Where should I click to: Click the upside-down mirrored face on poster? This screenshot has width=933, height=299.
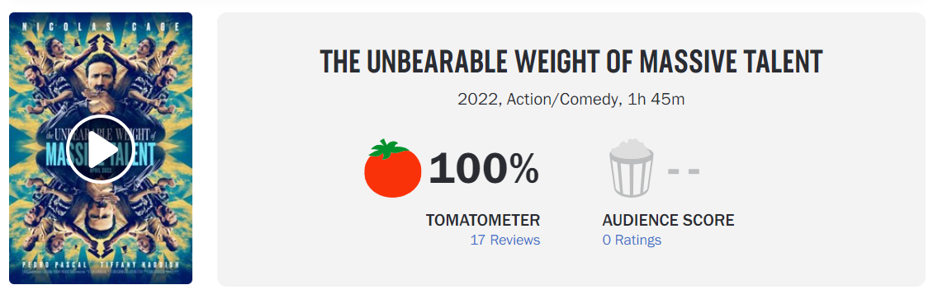(101, 217)
